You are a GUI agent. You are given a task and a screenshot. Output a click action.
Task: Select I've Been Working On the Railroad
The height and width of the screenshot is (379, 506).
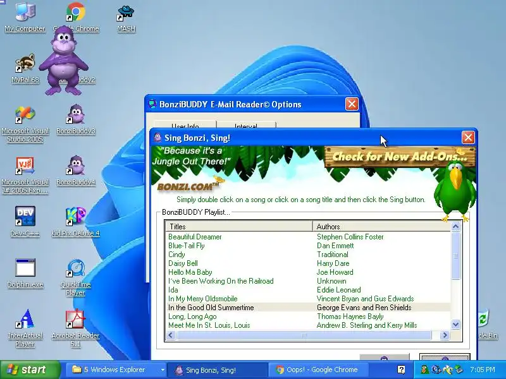(221, 281)
